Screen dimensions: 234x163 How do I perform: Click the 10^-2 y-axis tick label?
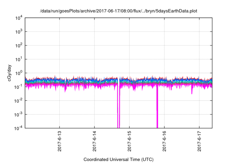[18, 101]
